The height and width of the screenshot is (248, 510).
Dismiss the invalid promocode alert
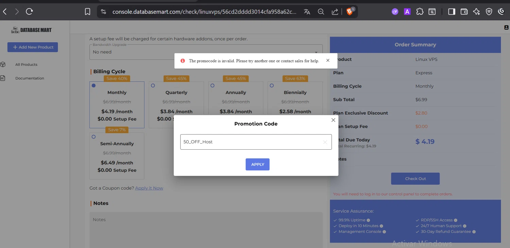[x=328, y=60]
